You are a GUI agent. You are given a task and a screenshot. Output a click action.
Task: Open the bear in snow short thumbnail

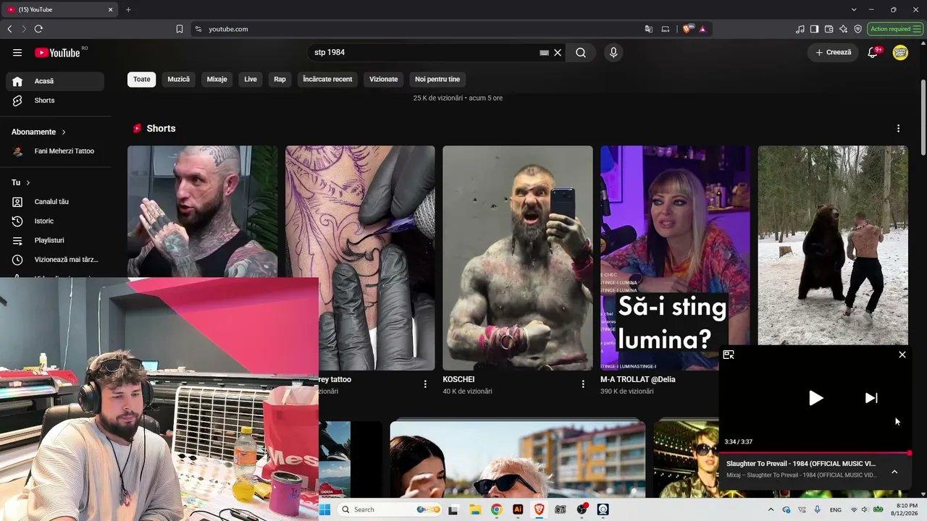[833, 245]
